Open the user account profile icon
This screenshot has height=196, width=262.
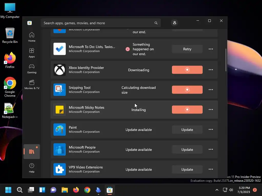pyautogui.click(x=174, y=23)
